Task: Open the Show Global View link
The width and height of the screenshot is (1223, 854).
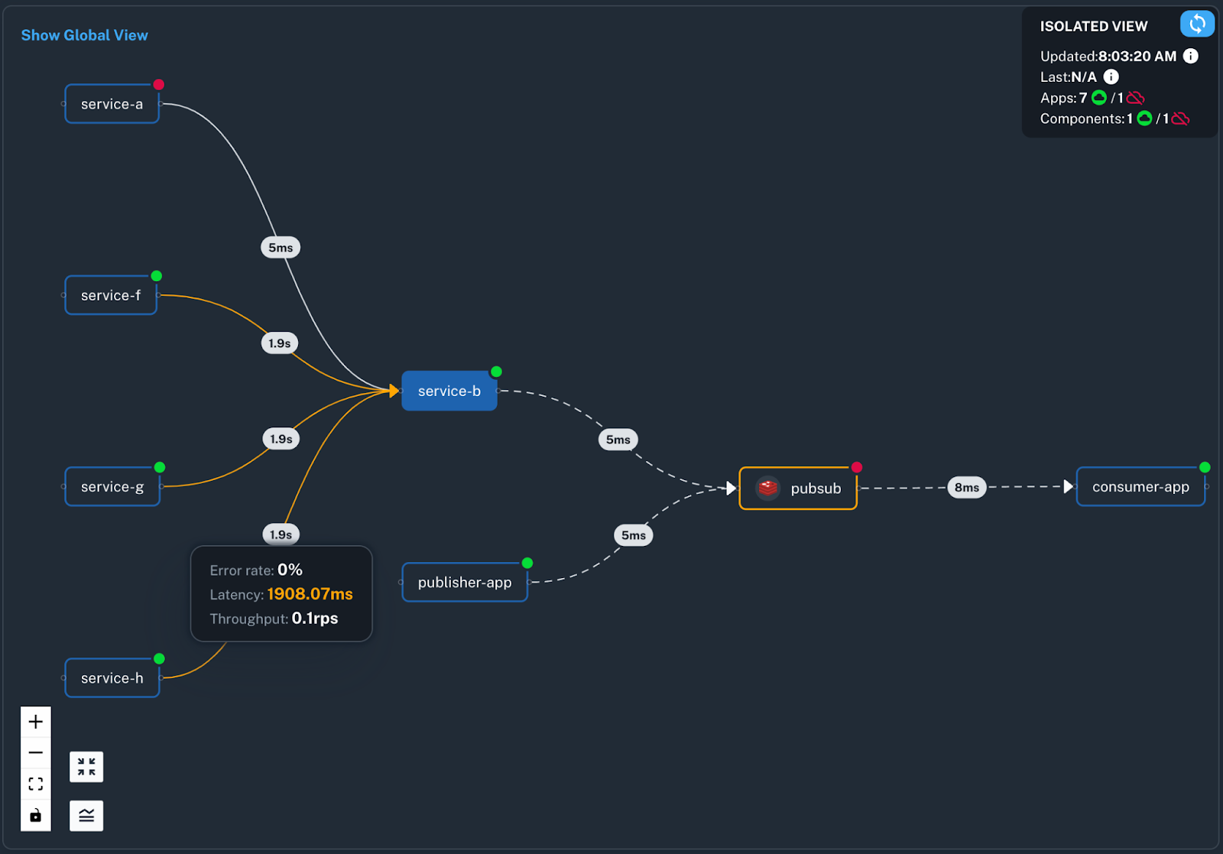Action: click(x=84, y=35)
